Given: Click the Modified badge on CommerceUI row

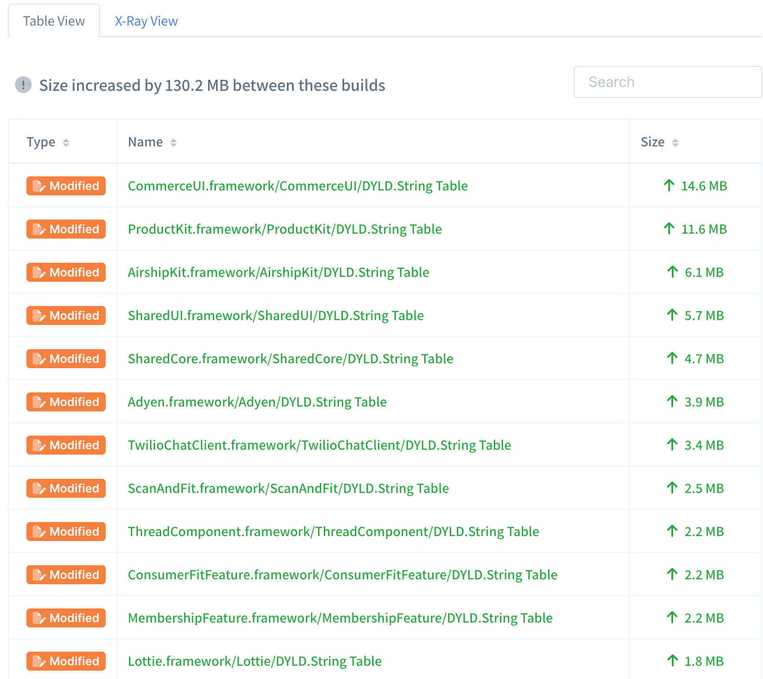Looking at the screenshot, I should 66,186.
